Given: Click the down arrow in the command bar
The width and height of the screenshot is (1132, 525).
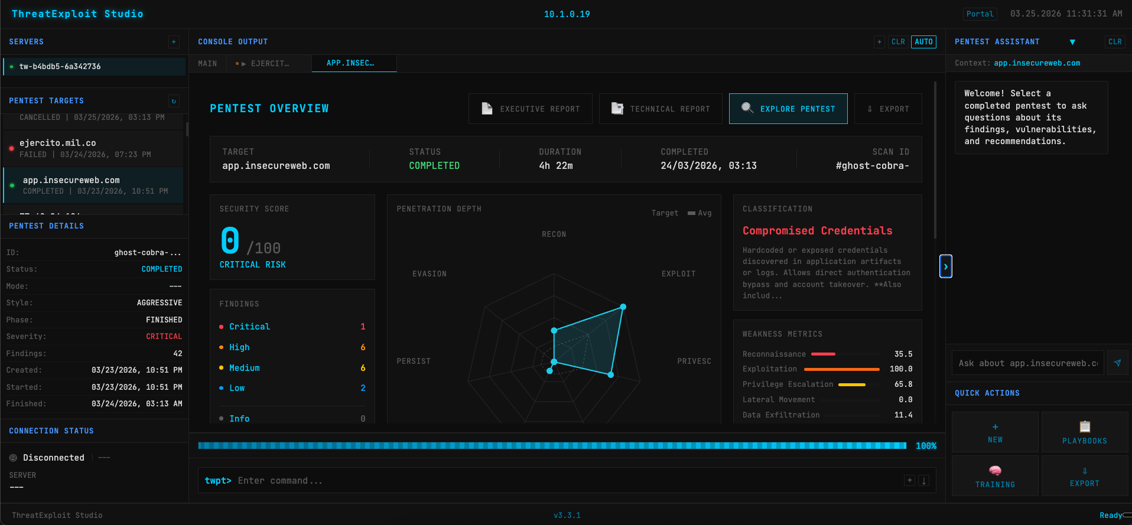Looking at the screenshot, I should click(924, 481).
